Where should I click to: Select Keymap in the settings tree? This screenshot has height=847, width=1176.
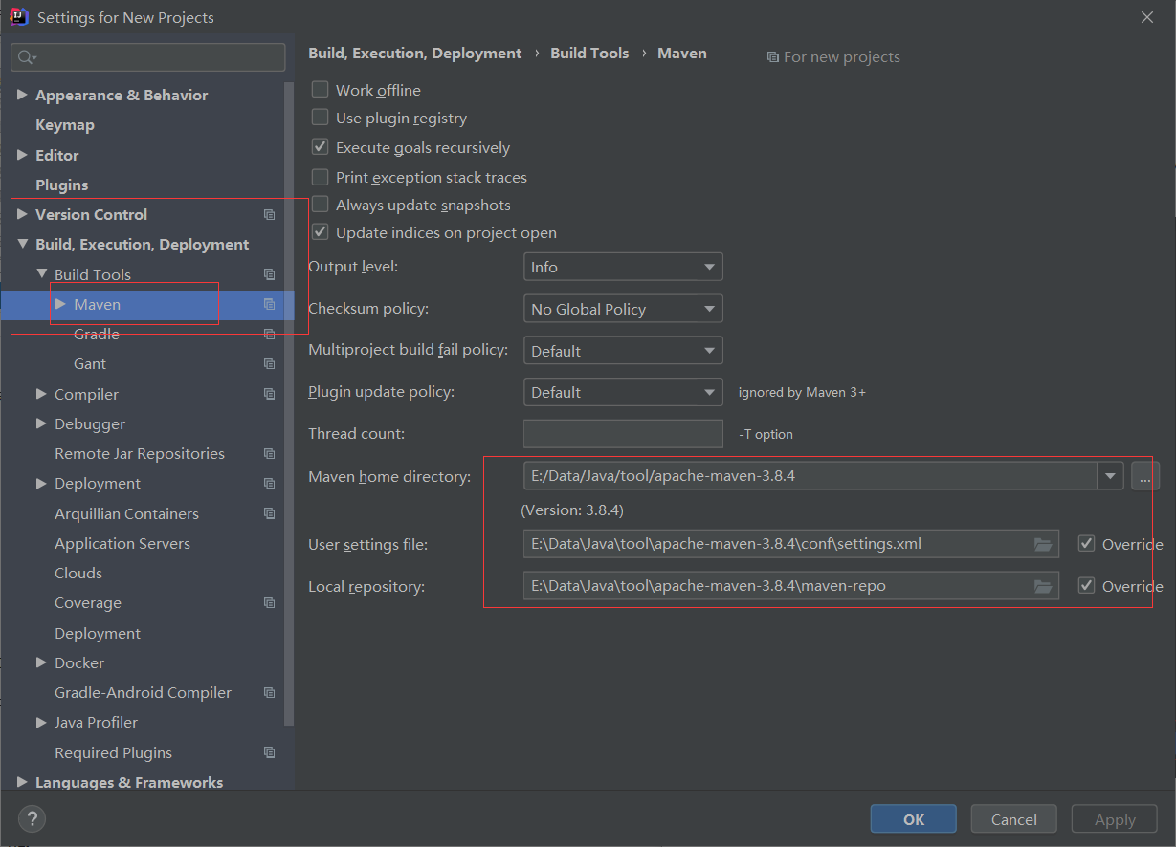(65, 125)
